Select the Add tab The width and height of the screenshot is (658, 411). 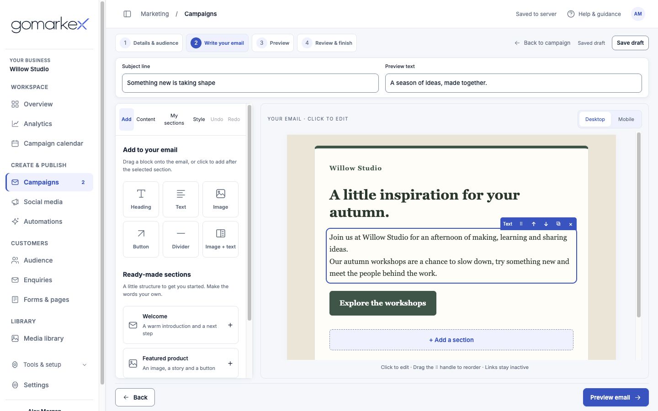click(127, 119)
